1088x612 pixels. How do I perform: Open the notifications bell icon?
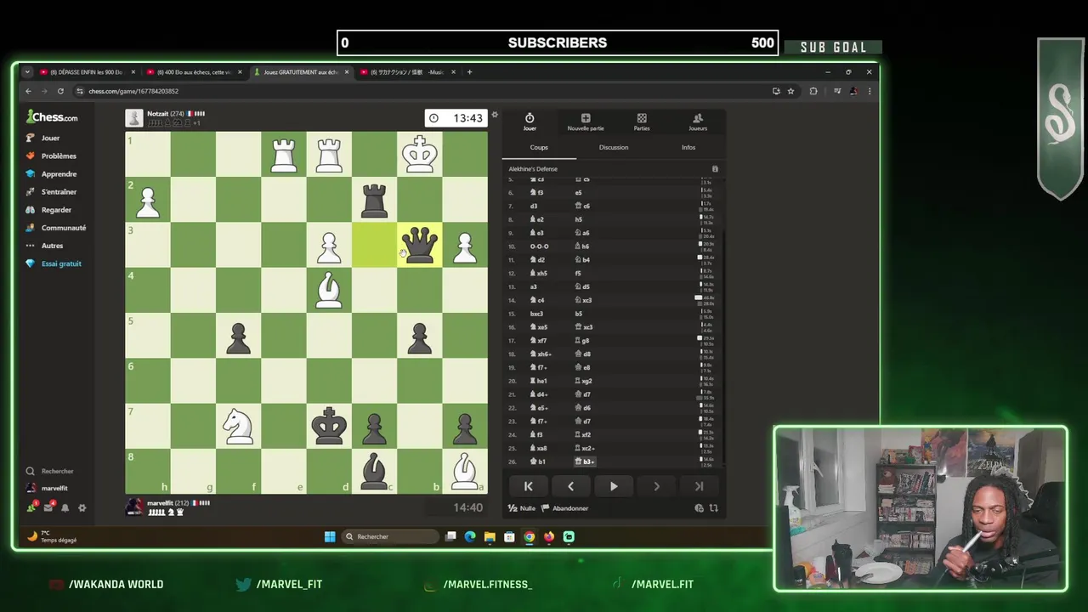point(65,507)
